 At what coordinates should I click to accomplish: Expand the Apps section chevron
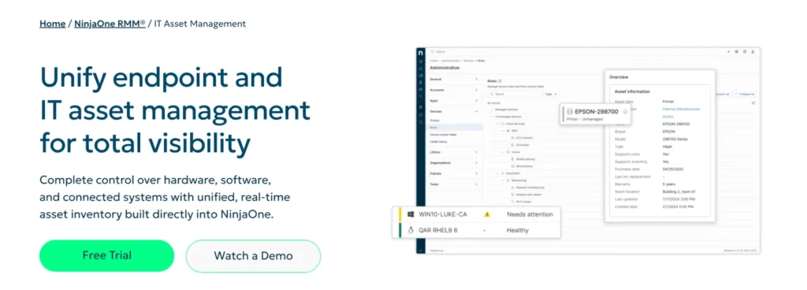click(x=476, y=101)
